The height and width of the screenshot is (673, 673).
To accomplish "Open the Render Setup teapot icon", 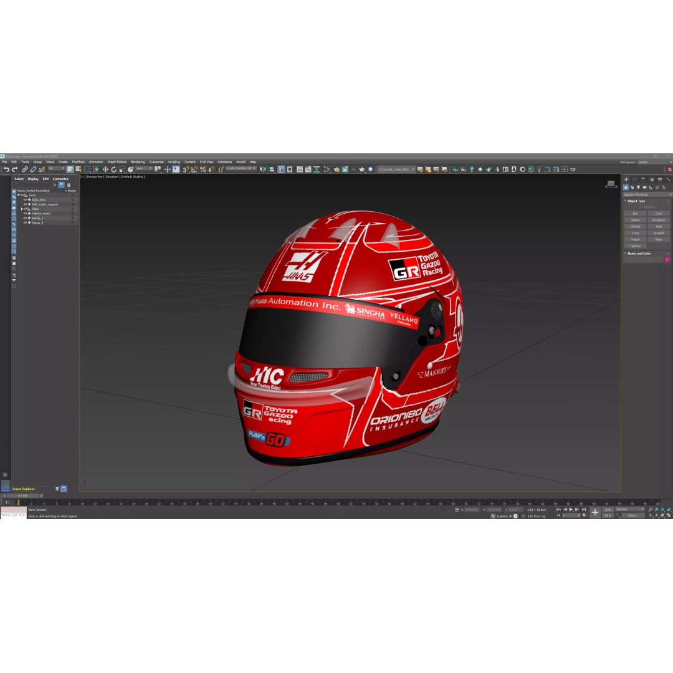I will click(336, 169).
